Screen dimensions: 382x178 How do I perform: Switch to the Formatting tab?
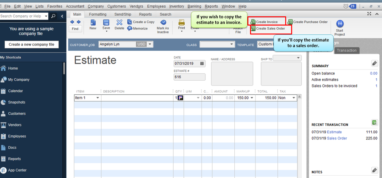pyautogui.click(x=98, y=15)
